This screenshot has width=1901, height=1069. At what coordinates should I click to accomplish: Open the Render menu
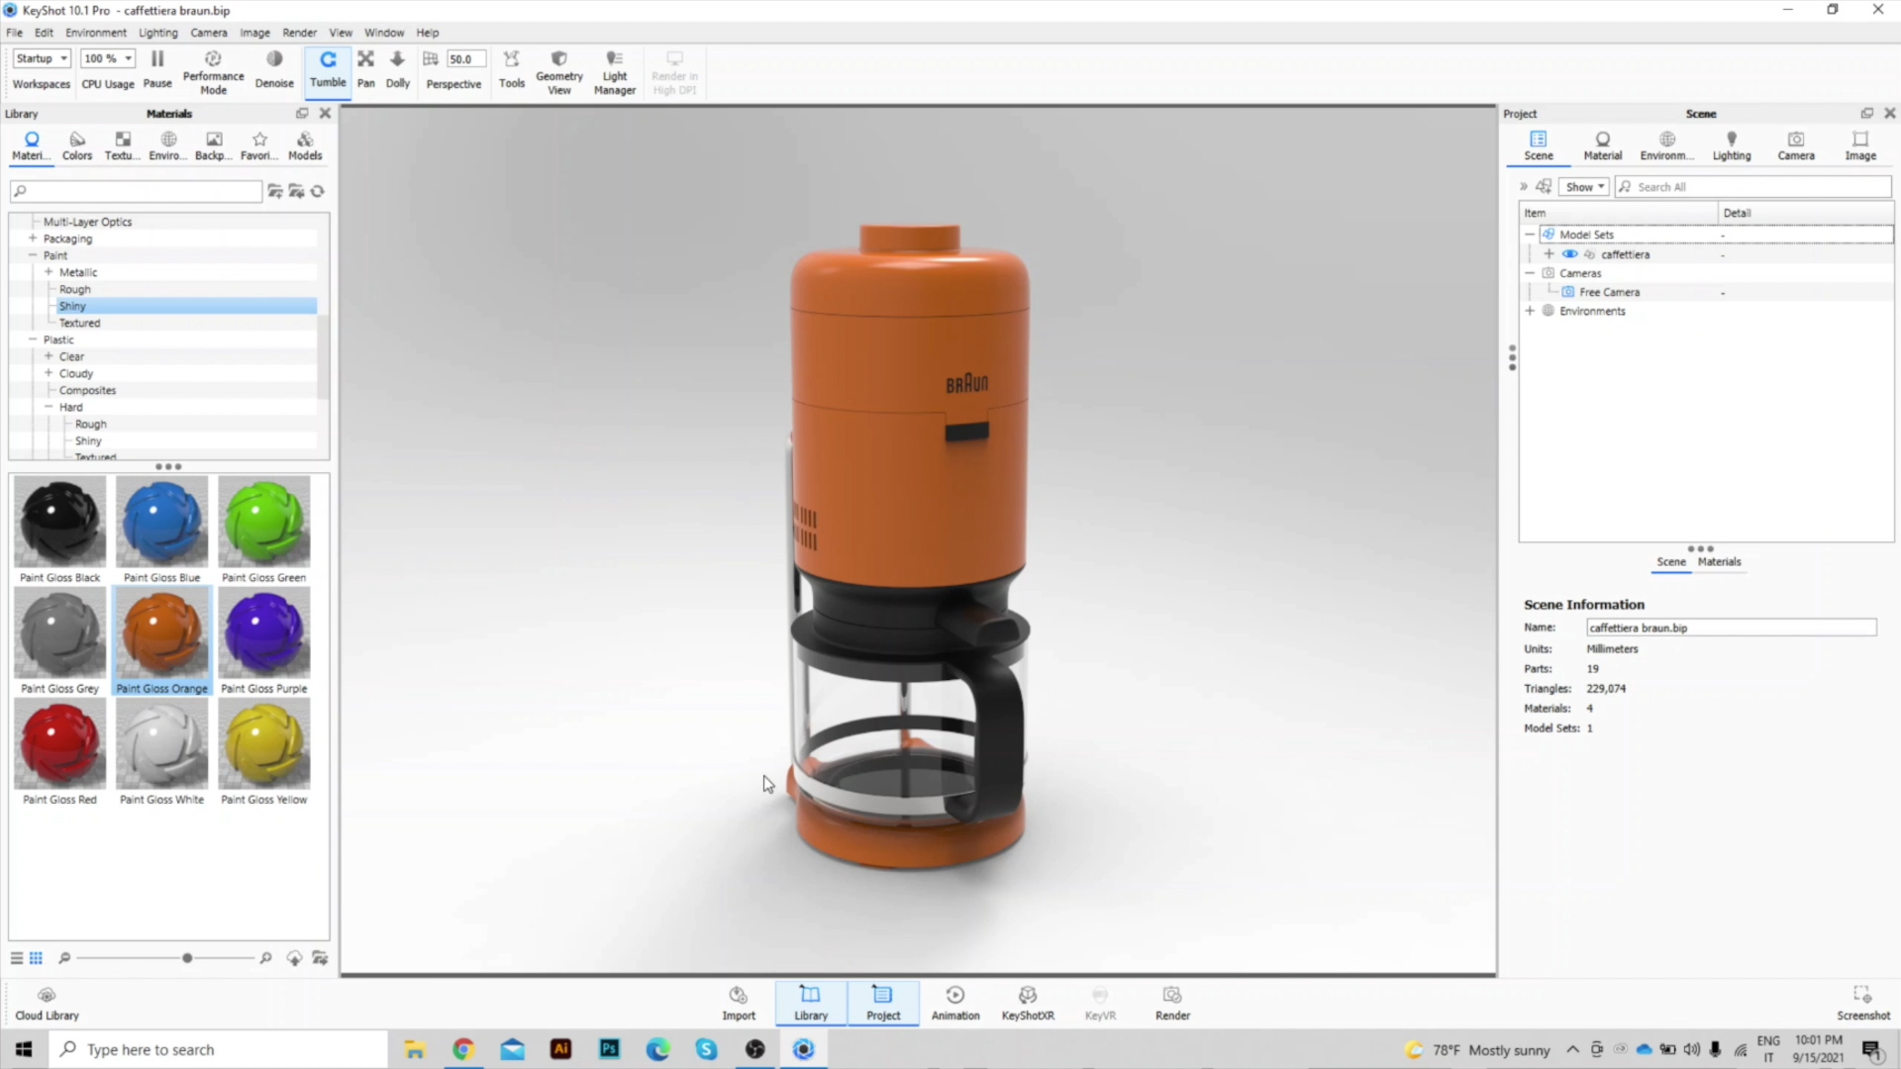tap(298, 32)
